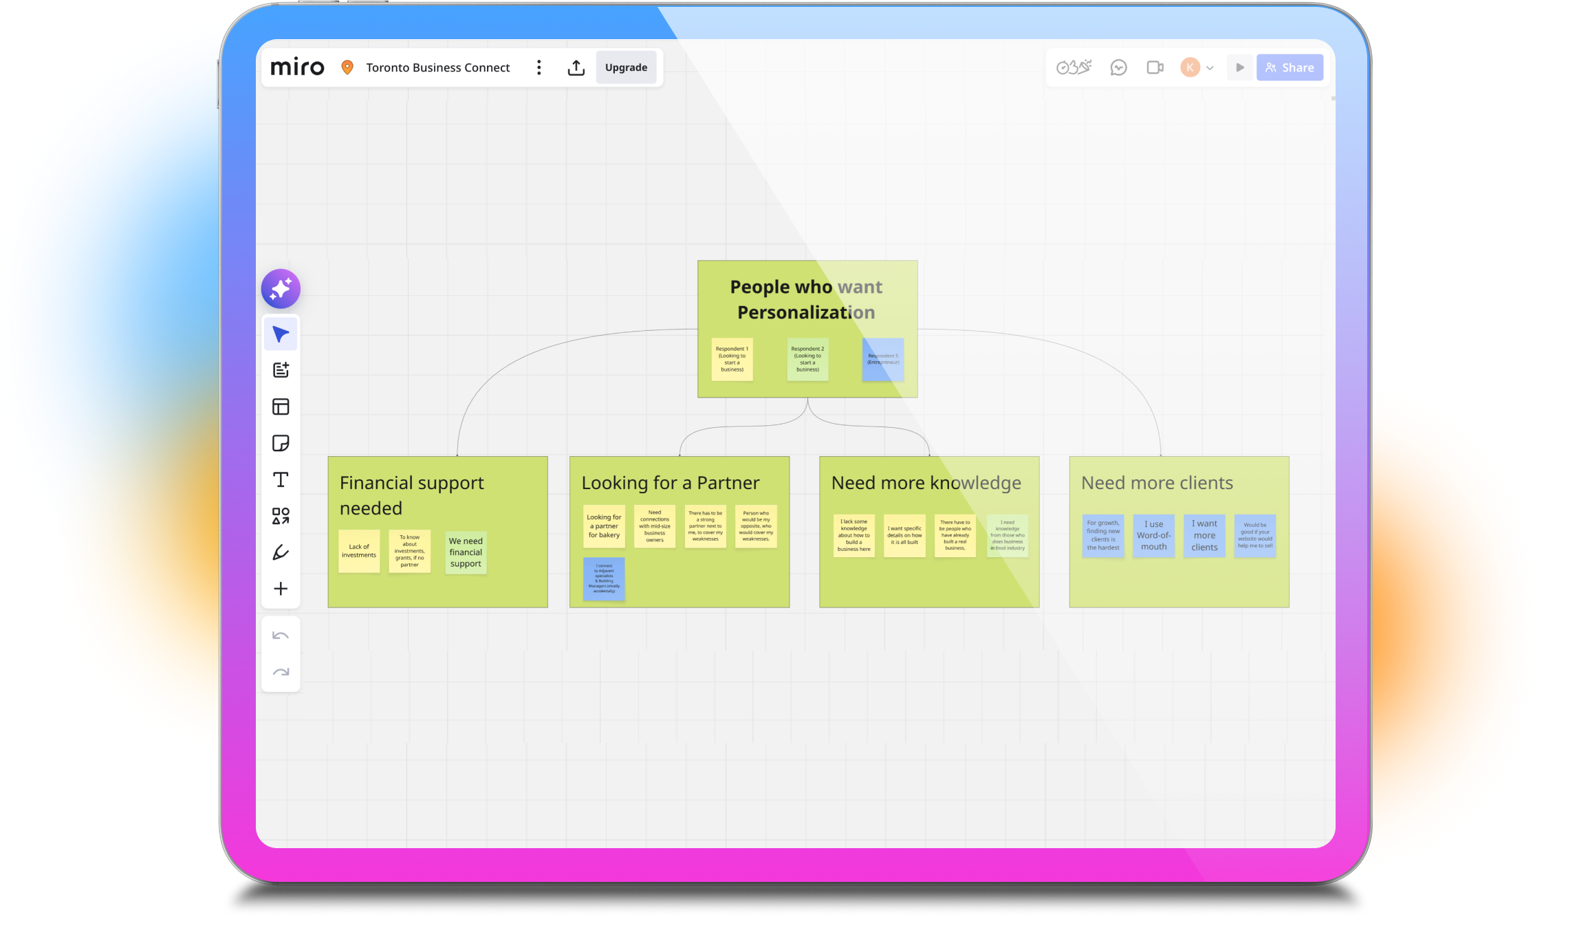Select the Financial support needed heading
The width and height of the screenshot is (1588, 930).
(x=411, y=495)
